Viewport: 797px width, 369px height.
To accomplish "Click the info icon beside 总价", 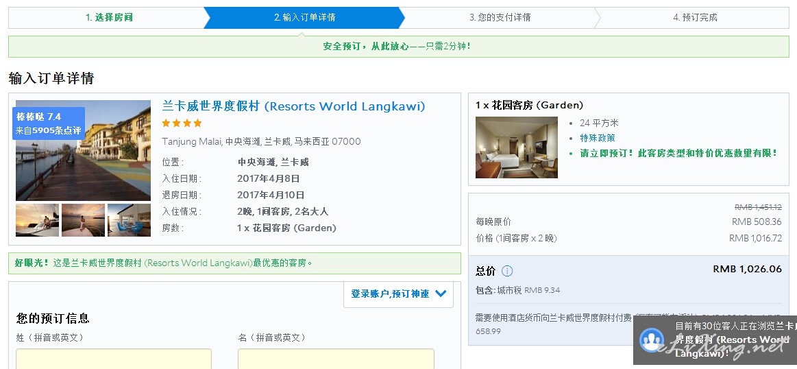I will 506,271.
